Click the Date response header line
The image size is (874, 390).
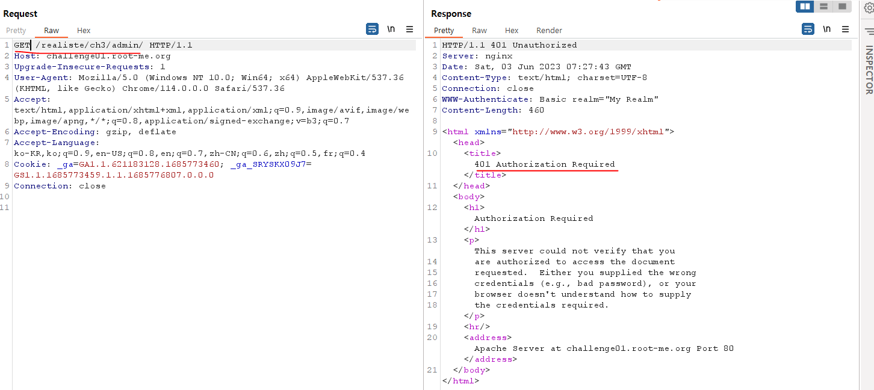click(536, 67)
